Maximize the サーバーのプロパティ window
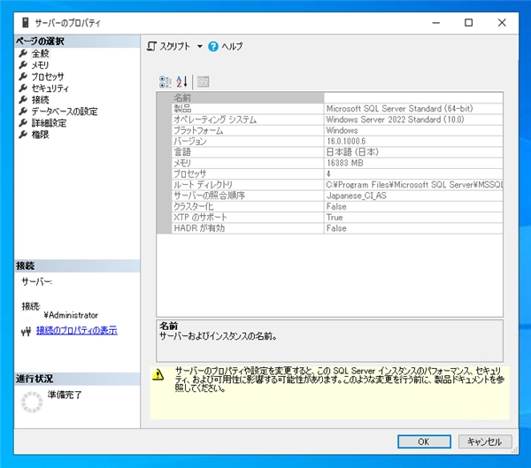 tap(469, 23)
